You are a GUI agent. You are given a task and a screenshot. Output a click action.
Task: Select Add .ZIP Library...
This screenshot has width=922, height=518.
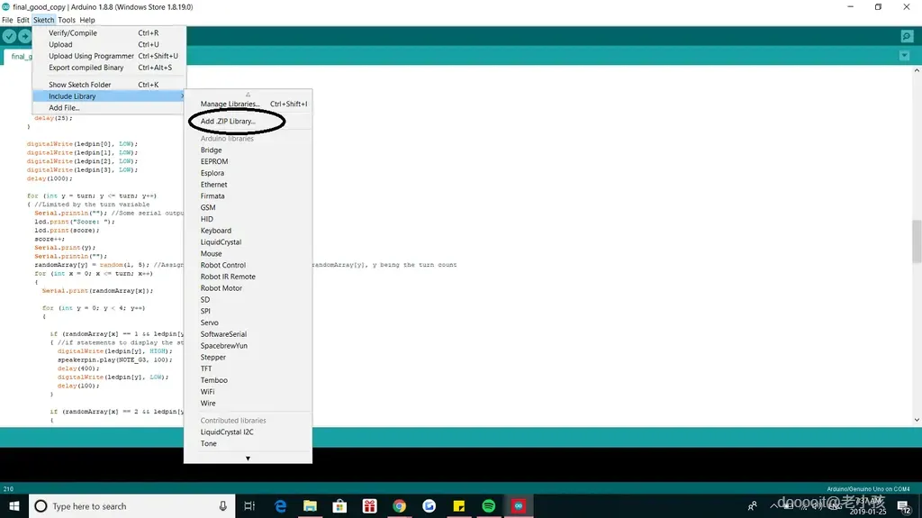coord(248,122)
